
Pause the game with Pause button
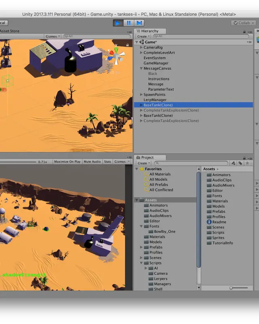[129, 23]
